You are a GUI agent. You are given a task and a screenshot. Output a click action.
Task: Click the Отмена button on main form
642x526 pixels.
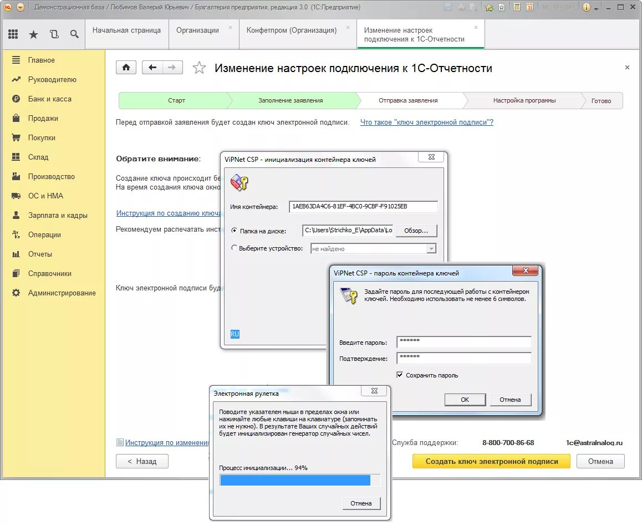click(x=600, y=461)
